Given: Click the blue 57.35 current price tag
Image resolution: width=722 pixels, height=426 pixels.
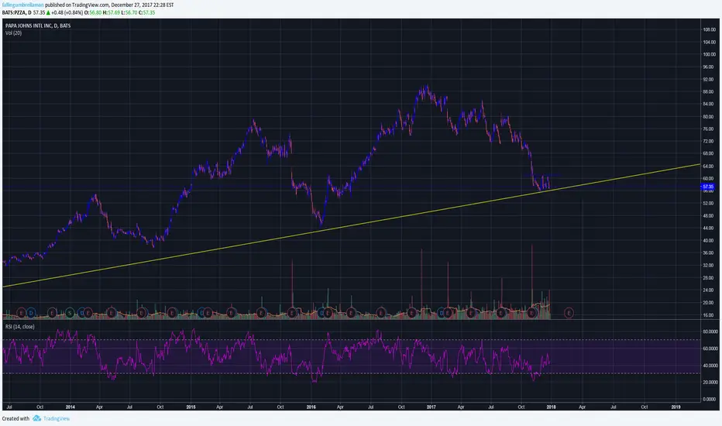Looking at the screenshot, I should [x=707, y=187].
